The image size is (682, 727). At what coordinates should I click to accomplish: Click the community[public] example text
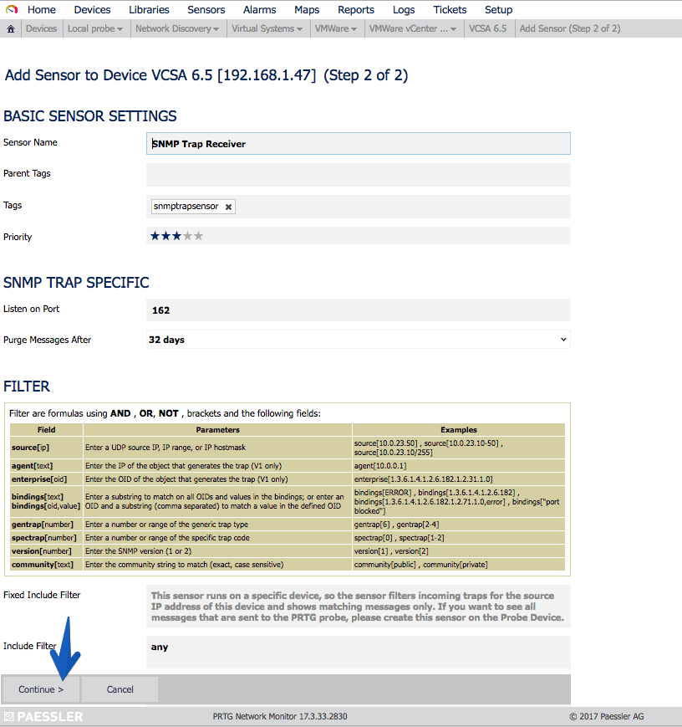click(x=385, y=565)
